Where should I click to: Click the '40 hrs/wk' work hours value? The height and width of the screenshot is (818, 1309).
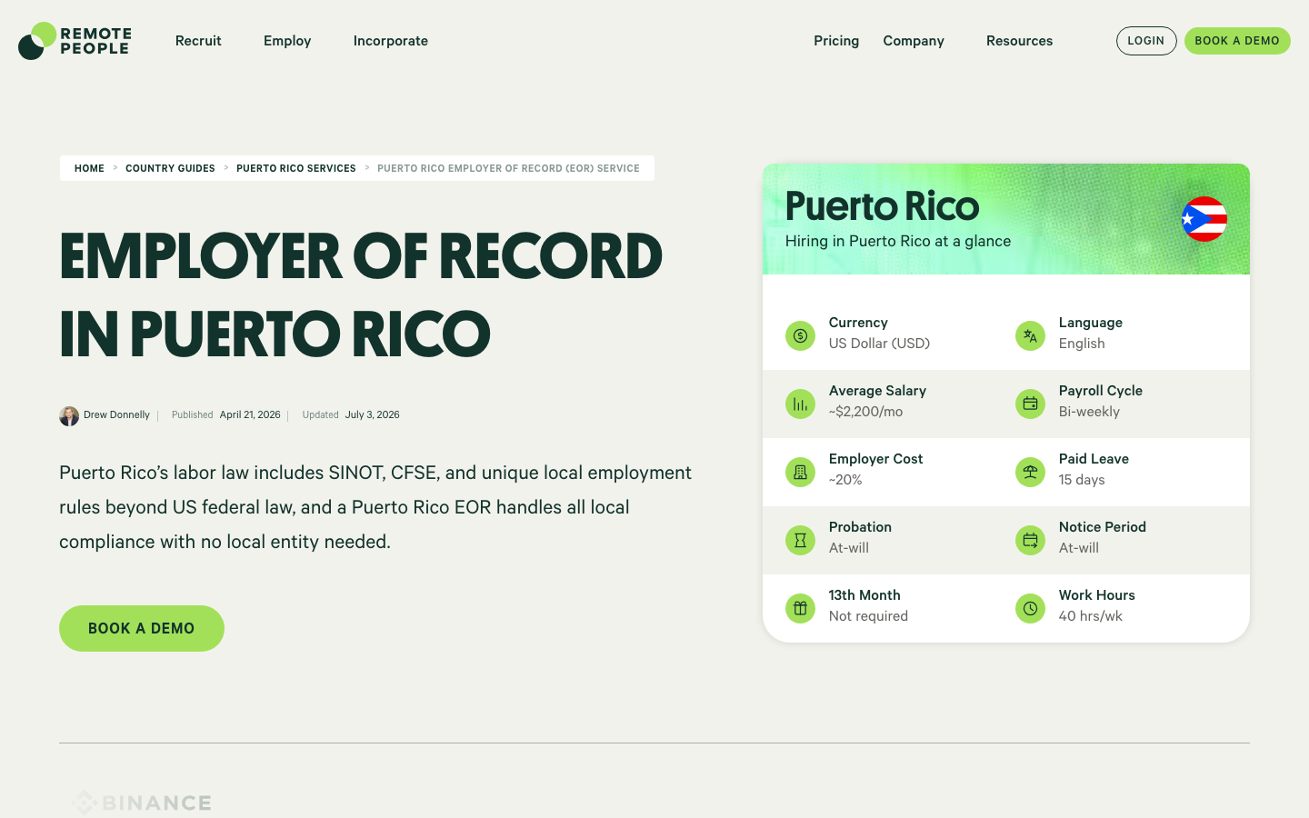pos(1090,616)
